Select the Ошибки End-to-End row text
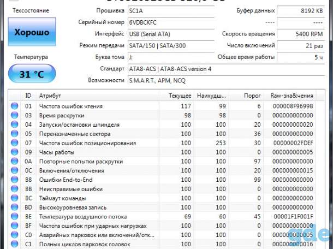 66,180
